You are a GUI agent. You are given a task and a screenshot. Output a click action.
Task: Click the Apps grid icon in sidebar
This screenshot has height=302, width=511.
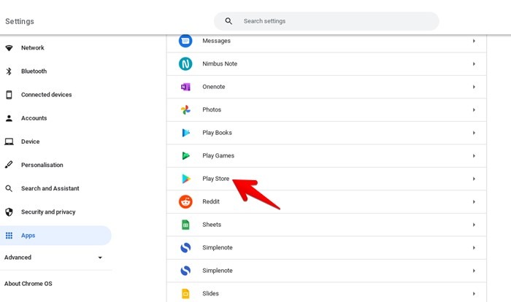9,235
